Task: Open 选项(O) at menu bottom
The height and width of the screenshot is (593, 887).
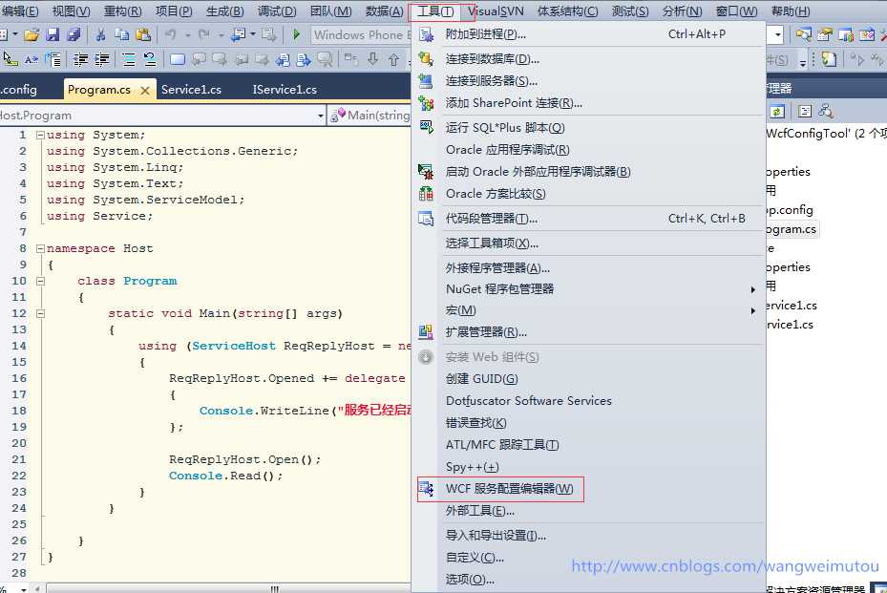Action: [588, 580]
